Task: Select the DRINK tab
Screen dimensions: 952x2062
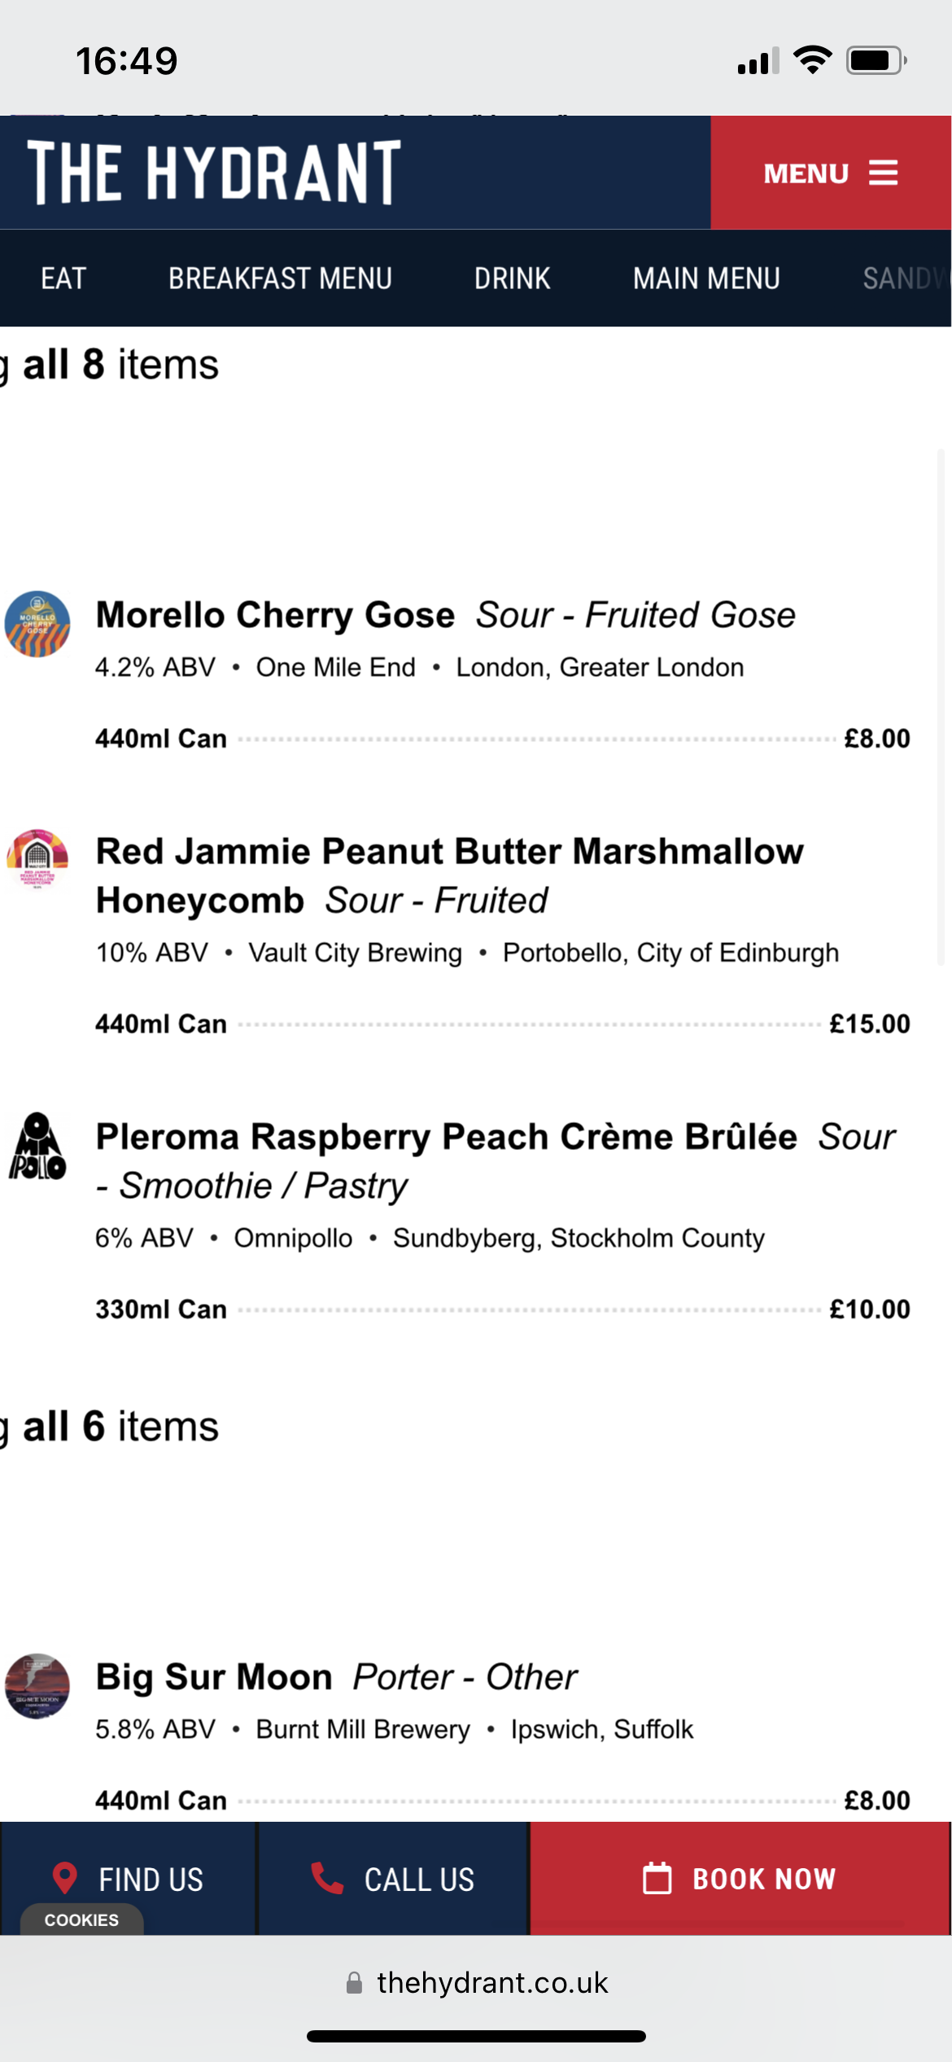Action: [512, 279]
